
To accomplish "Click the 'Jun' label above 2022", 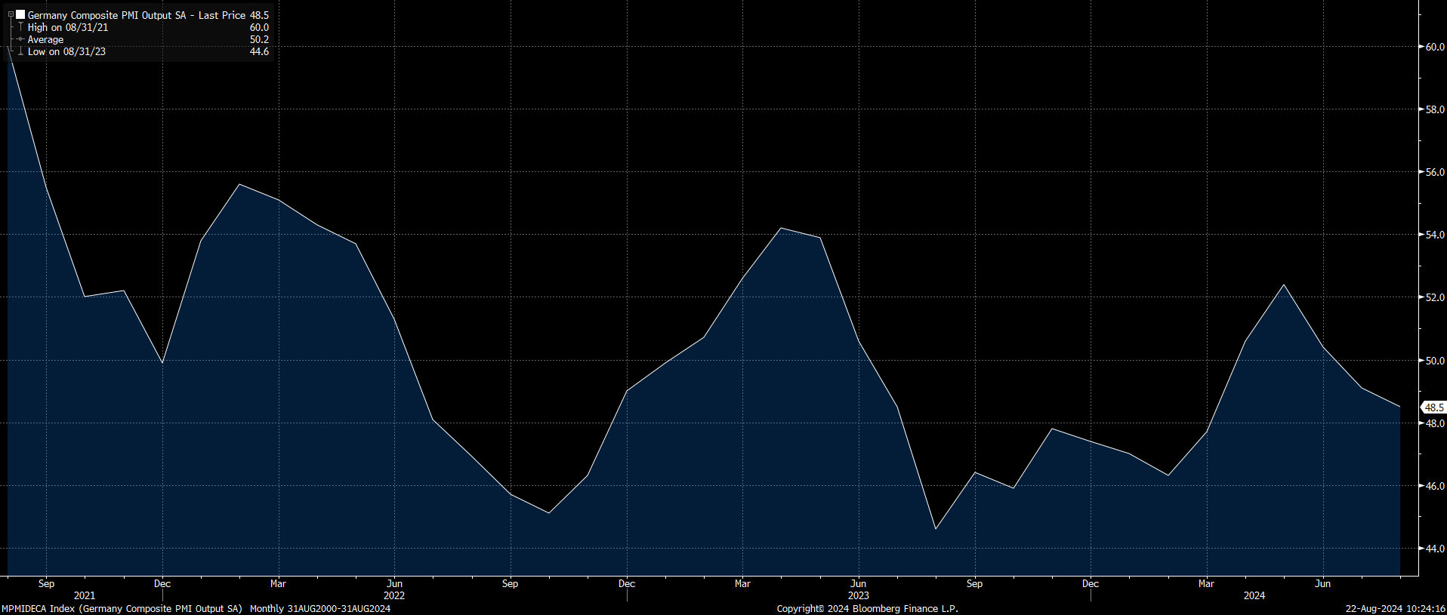I will pyautogui.click(x=394, y=583).
